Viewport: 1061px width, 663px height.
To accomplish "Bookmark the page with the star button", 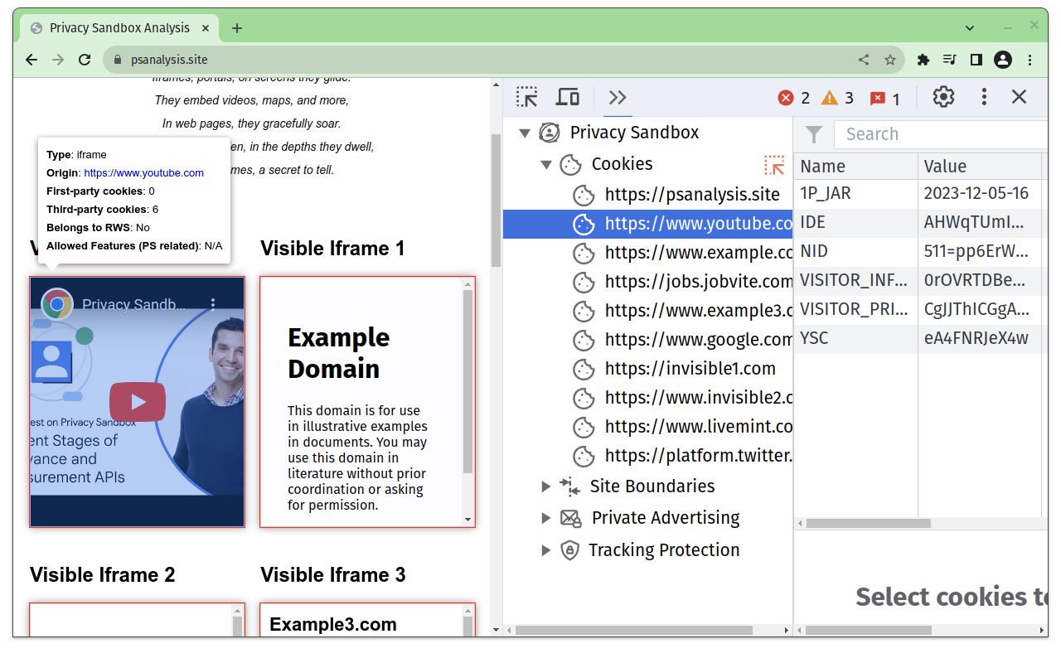I will [x=889, y=59].
